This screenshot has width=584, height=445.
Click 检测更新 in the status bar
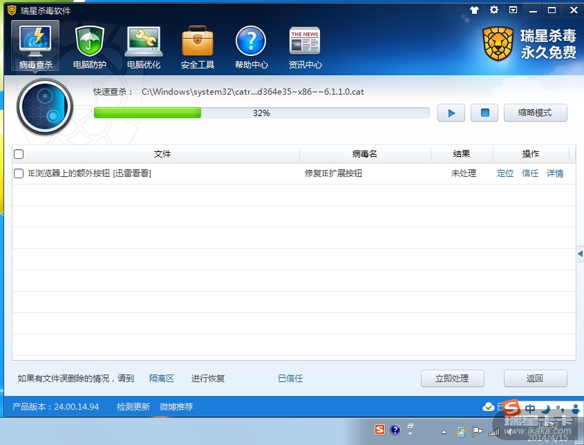point(133,406)
